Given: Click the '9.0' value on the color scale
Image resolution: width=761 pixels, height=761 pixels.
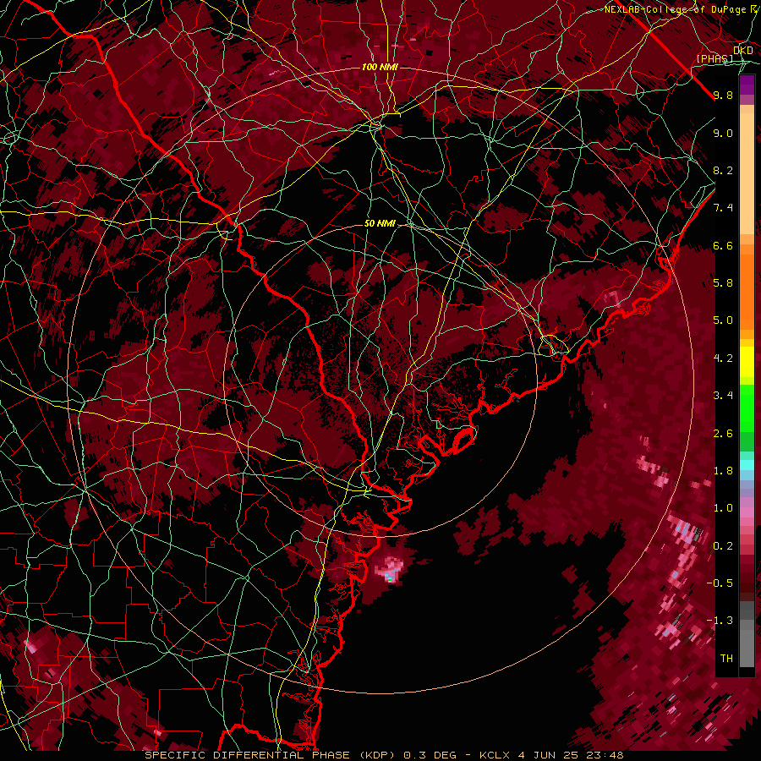Looking at the screenshot, I should [723, 133].
